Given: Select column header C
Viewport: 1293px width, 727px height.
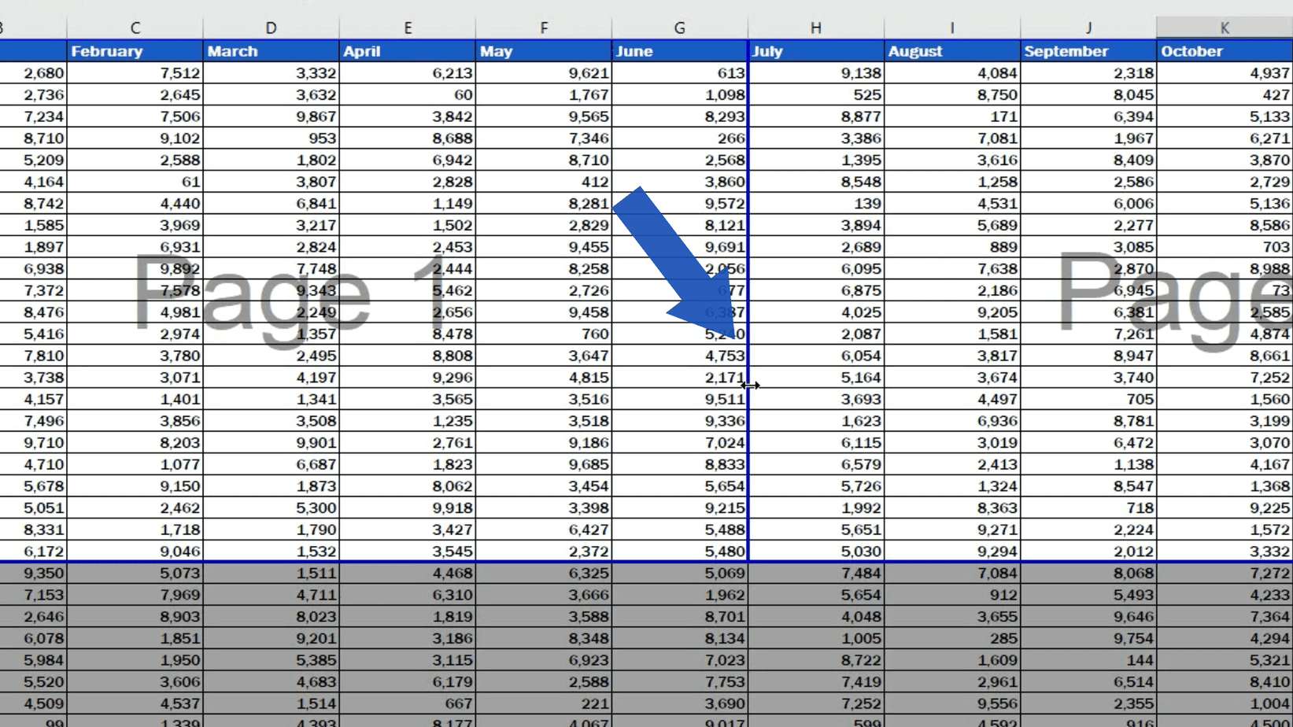Looking at the screenshot, I should tap(135, 27).
